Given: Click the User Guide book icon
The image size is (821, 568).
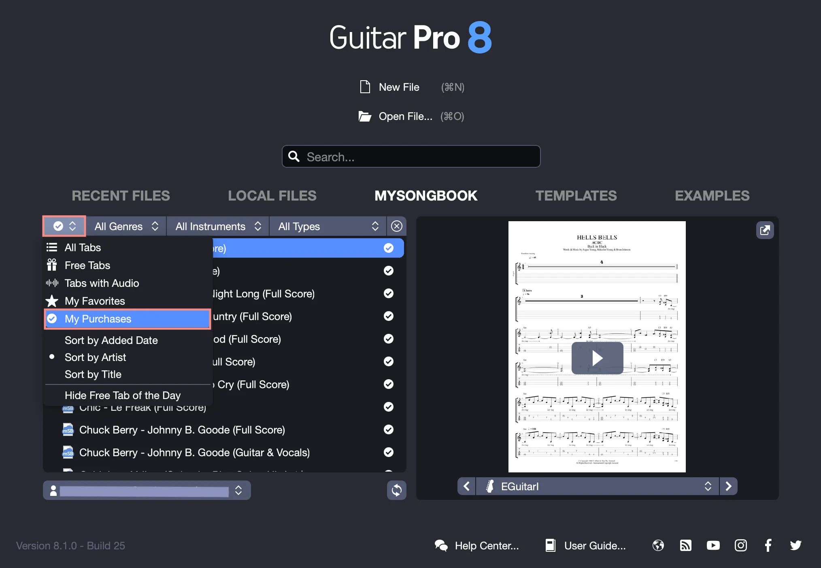Looking at the screenshot, I should point(551,546).
